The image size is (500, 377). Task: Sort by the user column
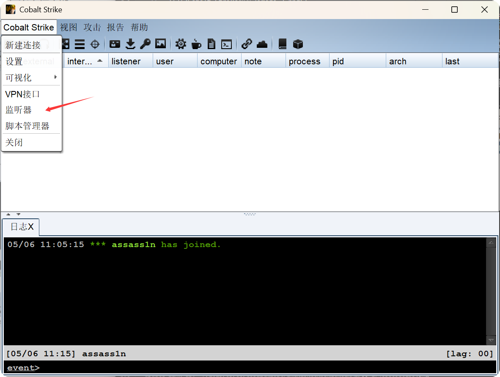(x=175, y=61)
